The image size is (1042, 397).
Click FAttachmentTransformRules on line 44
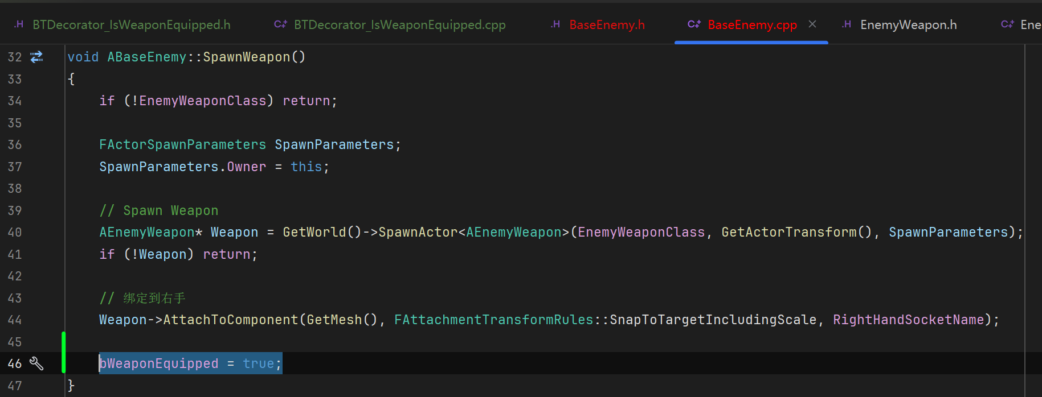[x=494, y=320]
